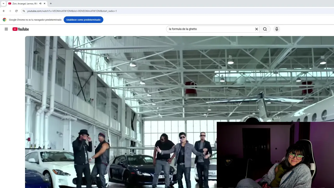The height and width of the screenshot is (188, 334).
Task: Start voice search with the microphone
Action: pos(277,29)
